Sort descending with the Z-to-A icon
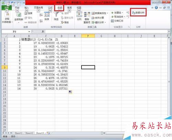 point(41,21)
